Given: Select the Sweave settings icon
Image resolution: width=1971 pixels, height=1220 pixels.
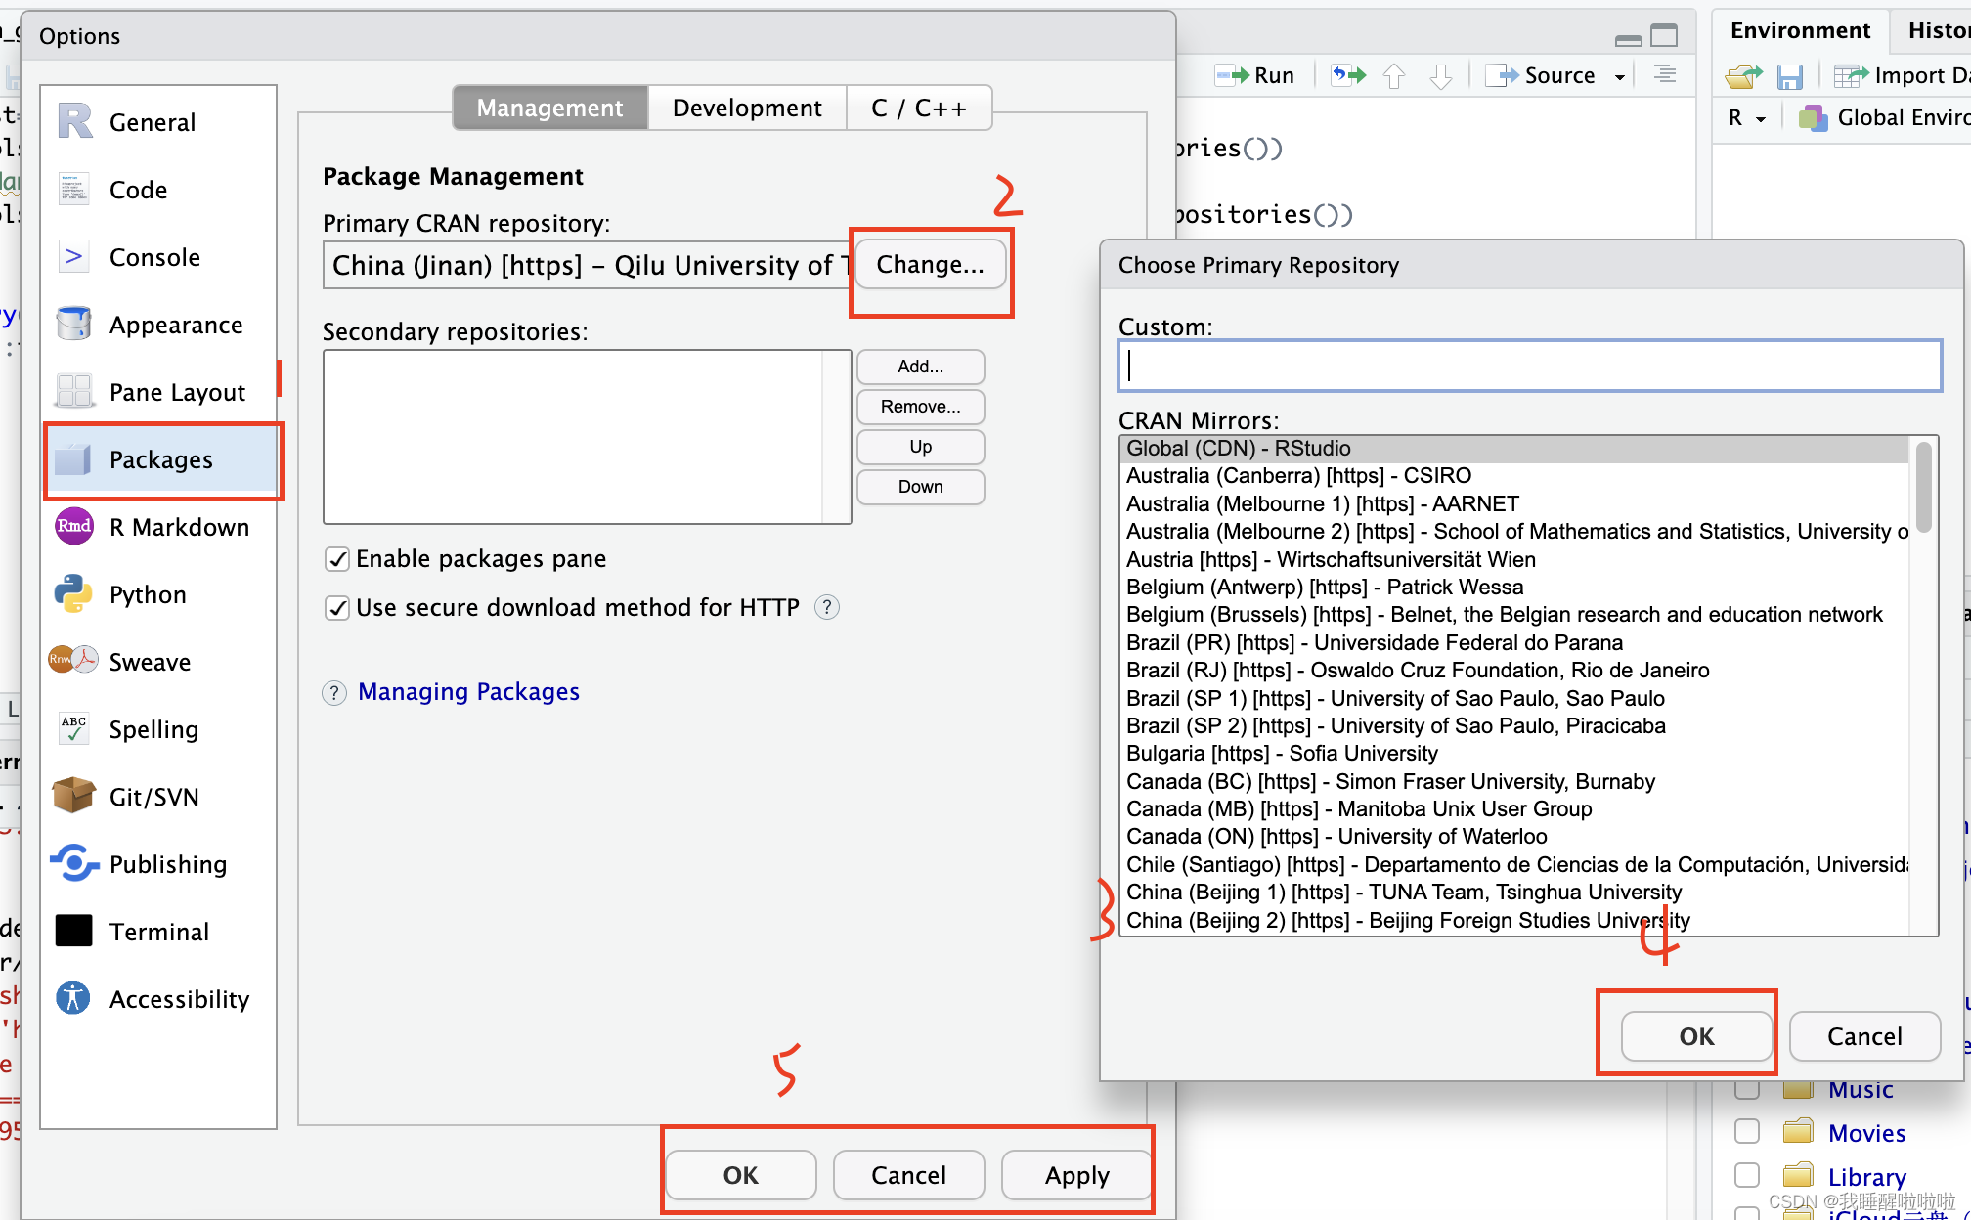Looking at the screenshot, I should (x=70, y=661).
